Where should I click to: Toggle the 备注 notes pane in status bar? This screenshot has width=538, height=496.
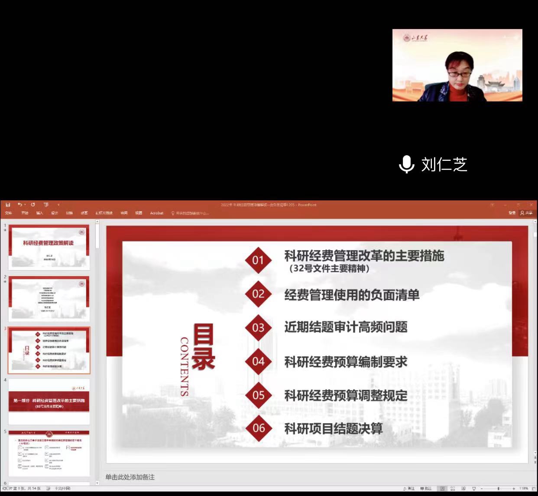coord(408,489)
